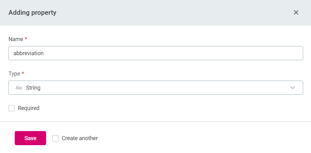311x153 pixels.
Task: Tick the Create another checkbox
Action: [x=55, y=138]
